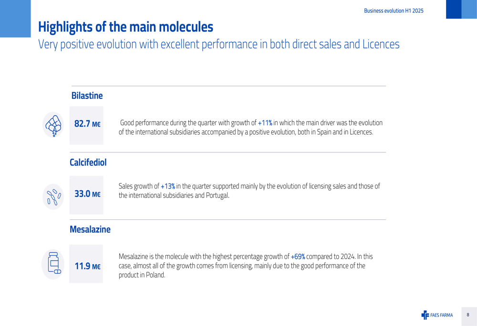Click the subtitle about direct sales and Licences
This screenshot has height=326, width=477.
tap(219, 44)
